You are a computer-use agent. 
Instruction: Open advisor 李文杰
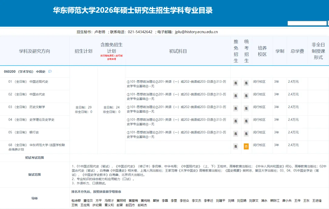[x=196, y=201]
